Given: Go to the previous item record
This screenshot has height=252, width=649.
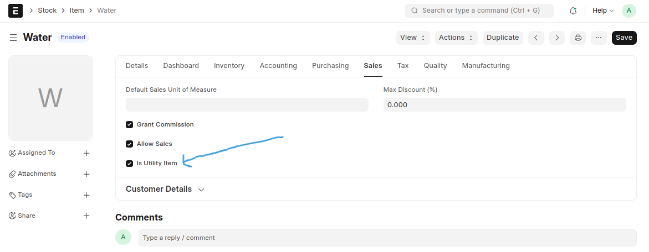Looking at the screenshot, I should [x=536, y=38].
